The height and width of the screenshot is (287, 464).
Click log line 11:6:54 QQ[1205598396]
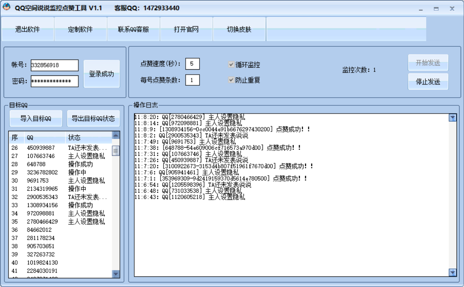coord(193,185)
